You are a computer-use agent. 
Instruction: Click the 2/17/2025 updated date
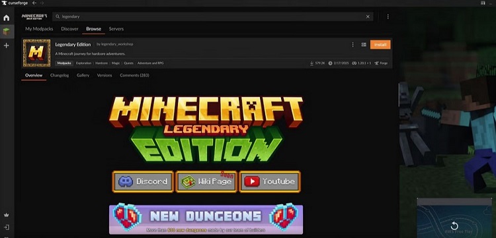339,63
